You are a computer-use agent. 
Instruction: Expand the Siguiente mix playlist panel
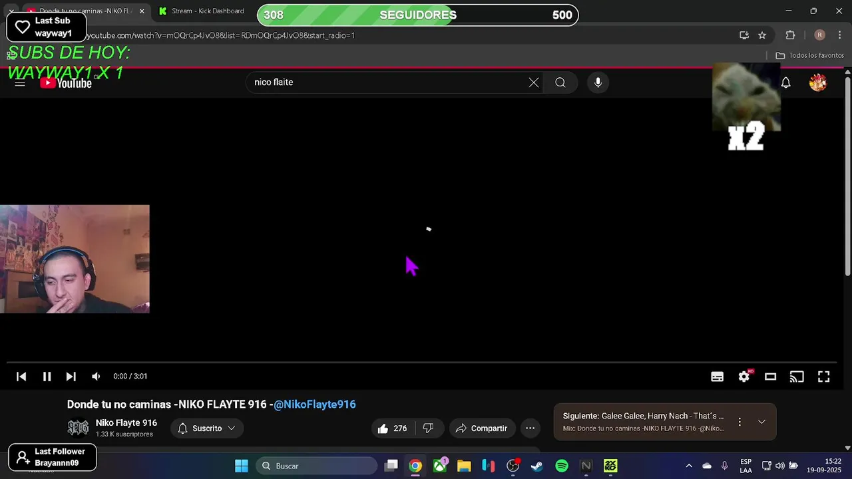(761, 422)
